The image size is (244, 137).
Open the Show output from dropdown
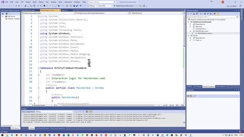point(55,112)
